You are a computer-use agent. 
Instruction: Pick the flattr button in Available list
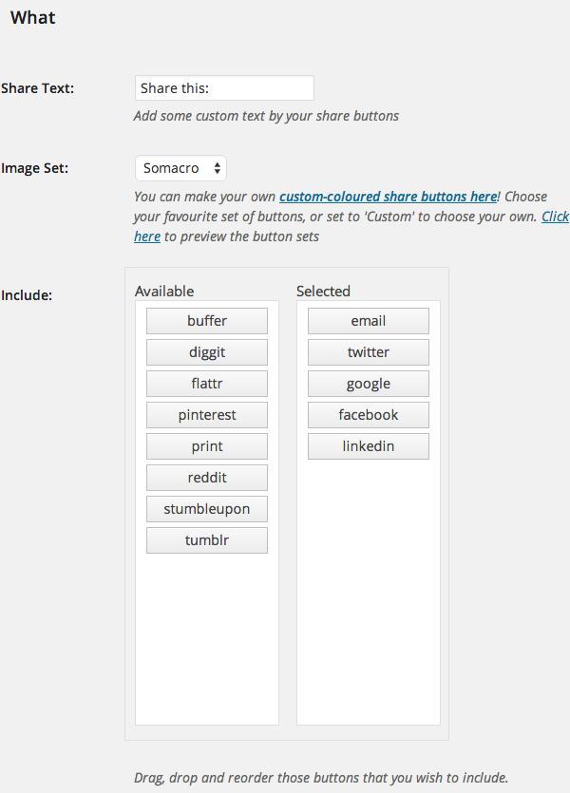(x=207, y=384)
